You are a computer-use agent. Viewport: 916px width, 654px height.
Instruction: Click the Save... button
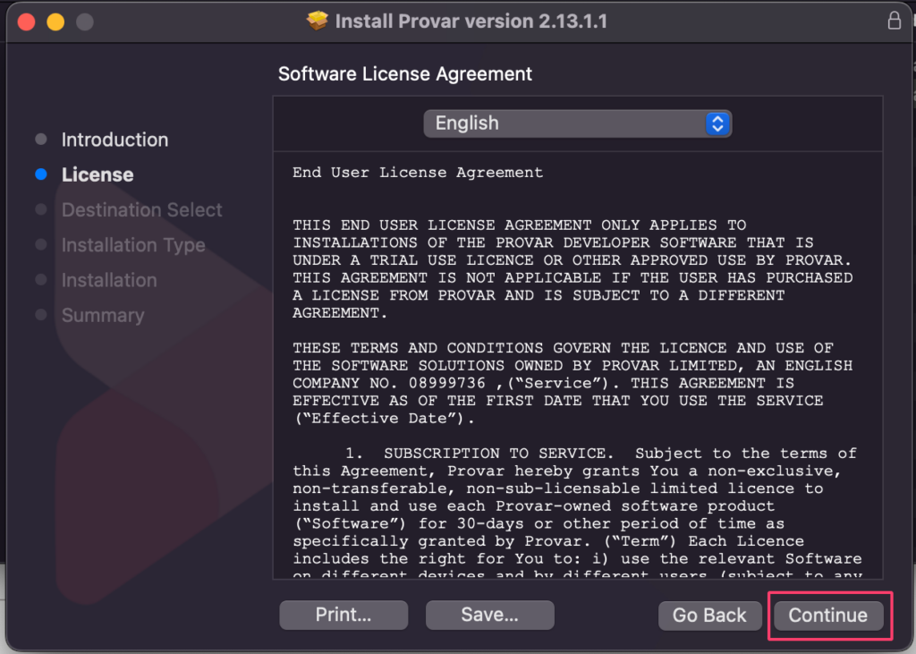(489, 615)
